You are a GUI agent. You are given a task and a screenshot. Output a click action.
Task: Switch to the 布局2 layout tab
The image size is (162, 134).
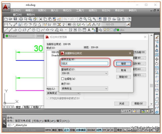coord(36,107)
